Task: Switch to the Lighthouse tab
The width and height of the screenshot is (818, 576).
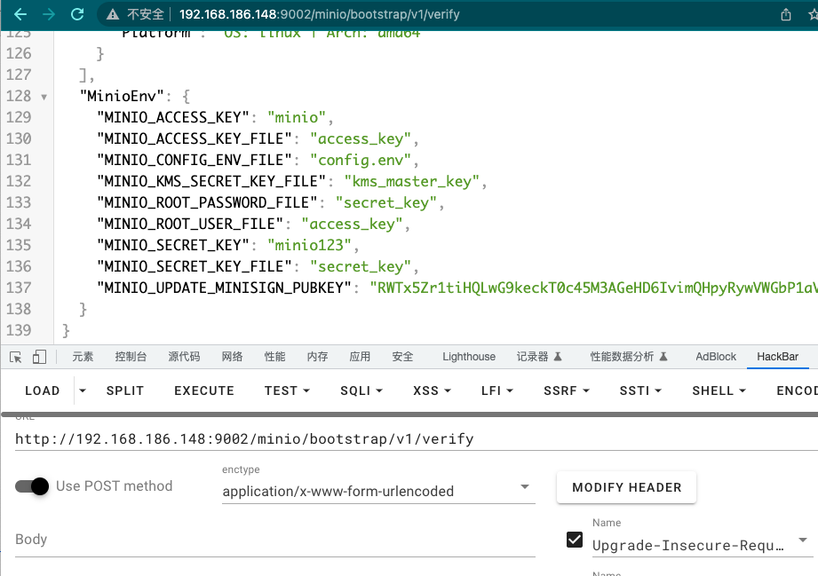Action: 469,357
